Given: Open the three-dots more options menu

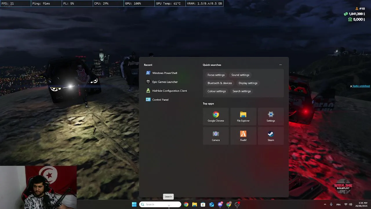Looking at the screenshot, I should tap(281, 65).
